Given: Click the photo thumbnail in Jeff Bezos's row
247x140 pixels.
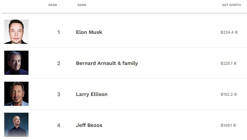Looking at the screenshot, I should (x=16, y=125).
